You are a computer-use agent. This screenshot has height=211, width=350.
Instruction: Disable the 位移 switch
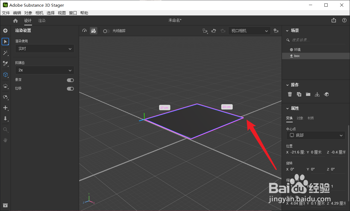point(70,88)
